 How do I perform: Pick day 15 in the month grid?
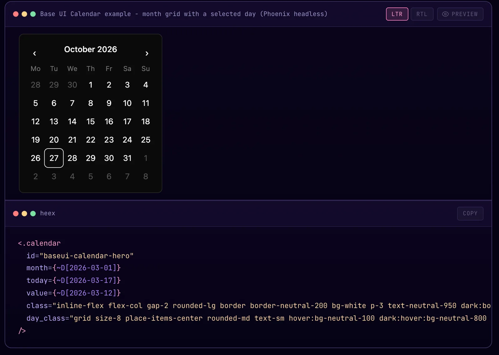91,121
